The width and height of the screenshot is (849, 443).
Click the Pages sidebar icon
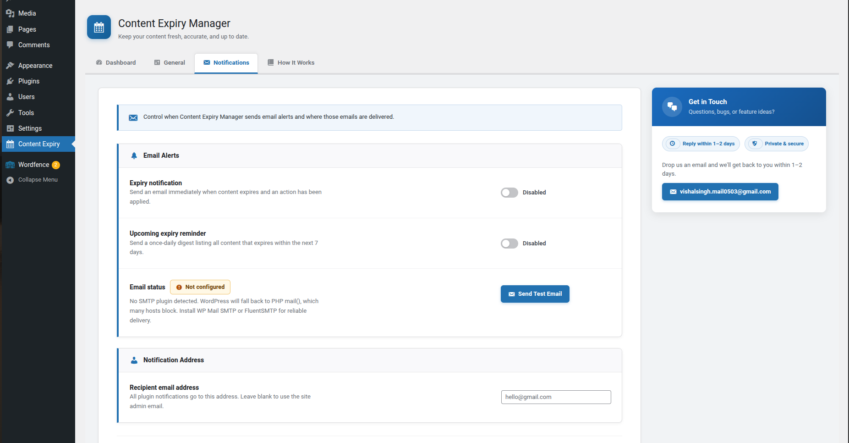click(10, 29)
